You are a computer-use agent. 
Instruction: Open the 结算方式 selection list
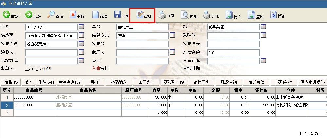click(172, 35)
